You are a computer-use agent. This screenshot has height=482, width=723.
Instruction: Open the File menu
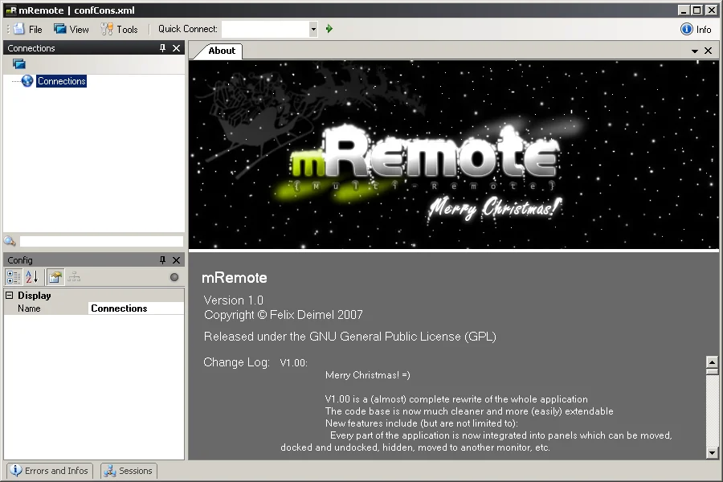pyautogui.click(x=28, y=29)
